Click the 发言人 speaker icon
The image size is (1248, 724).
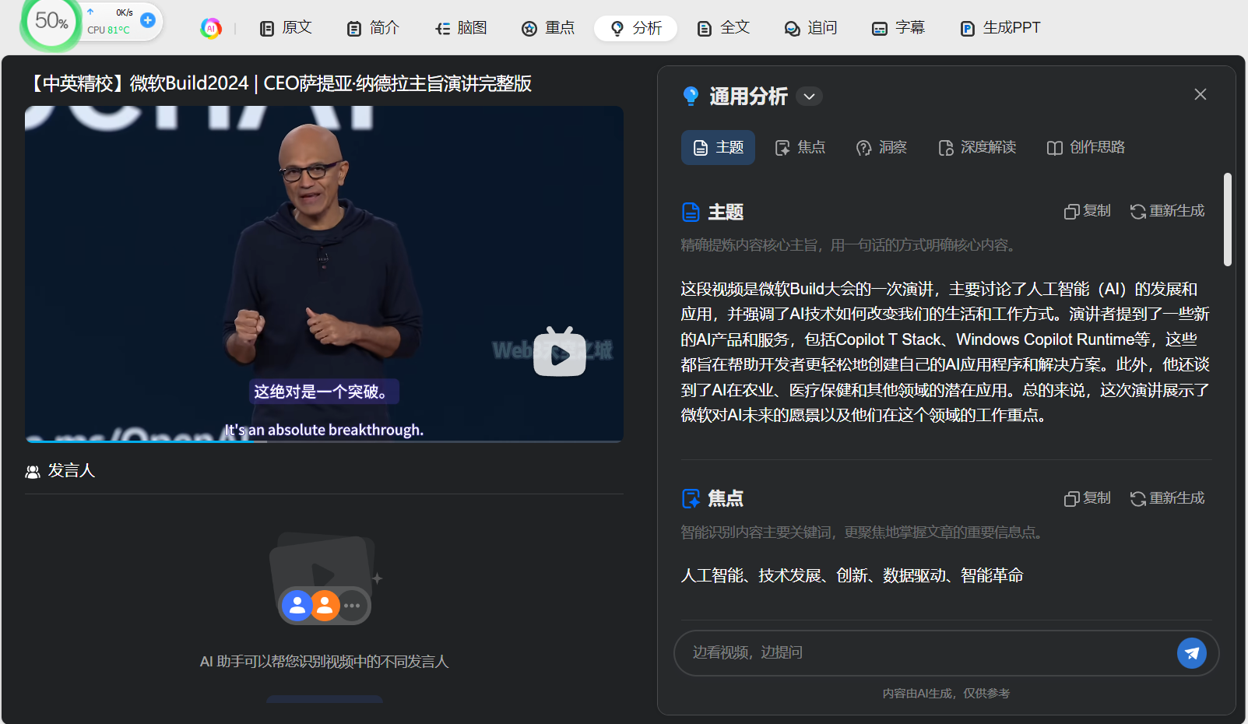point(33,472)
